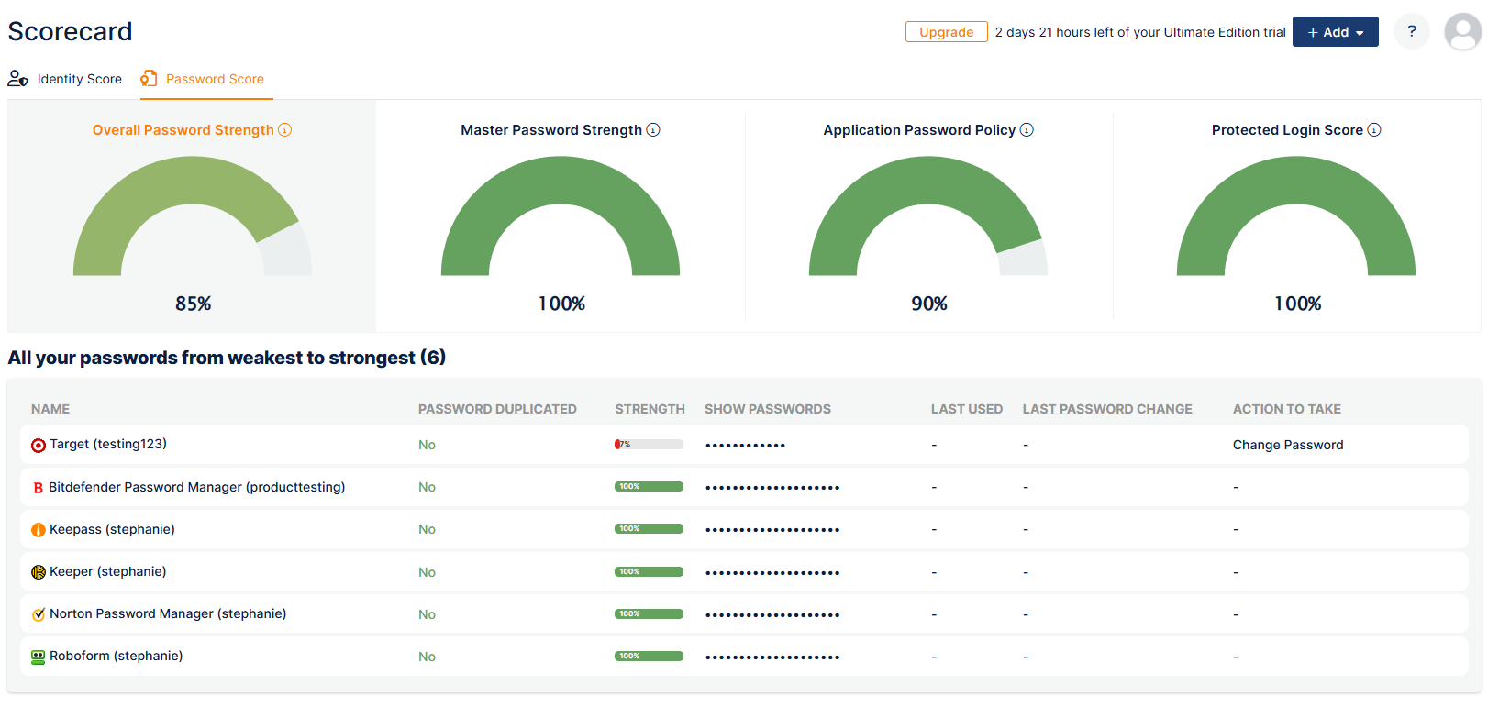This screenshot has width=1488, height=718.
Task: Click Change Password for Target
Action: point(1288,445)
